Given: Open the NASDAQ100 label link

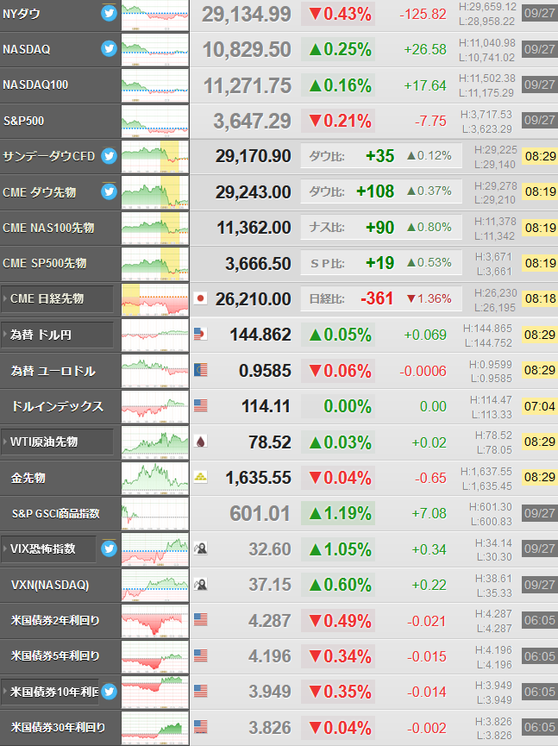Looking at the screenshot, I should (x=35, y=85).
